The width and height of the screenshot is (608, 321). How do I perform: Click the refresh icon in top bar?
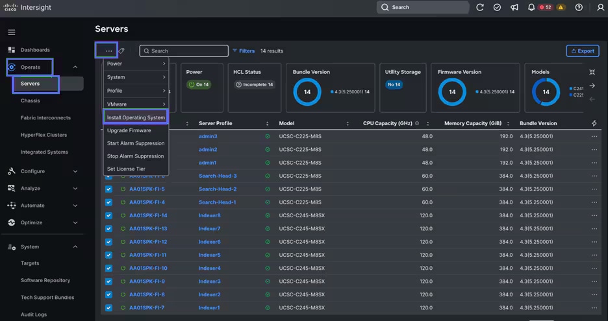click(480, 7)
